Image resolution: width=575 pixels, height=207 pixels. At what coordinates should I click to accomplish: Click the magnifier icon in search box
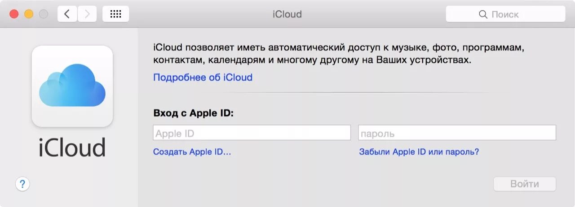(483, 14)
